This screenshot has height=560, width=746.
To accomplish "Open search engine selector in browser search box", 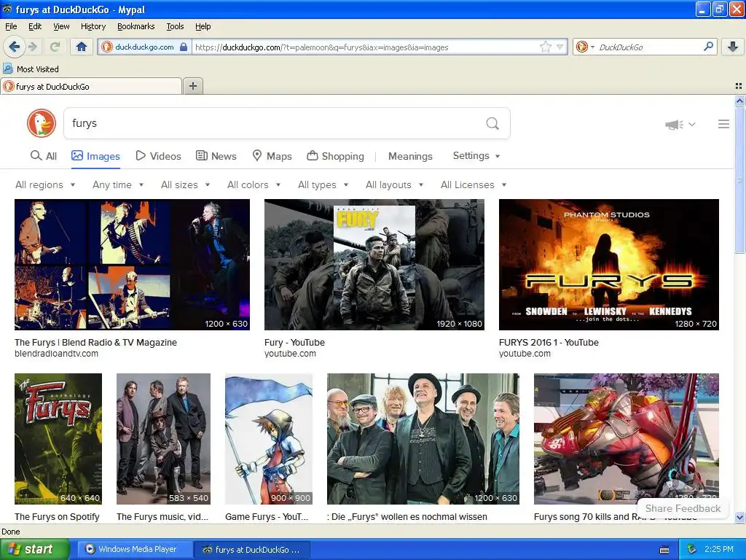I will pyautogui.click(x=585, y=47).
